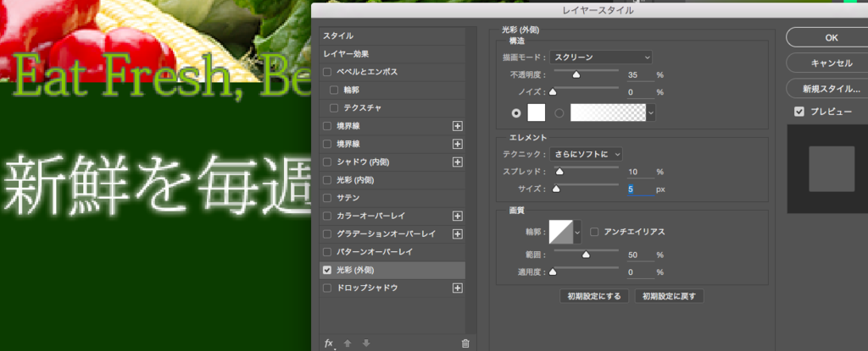Viewport: 868px width, 351px height.
Task: Click the スプレッド value field showing 10
Action: point(641,172)
